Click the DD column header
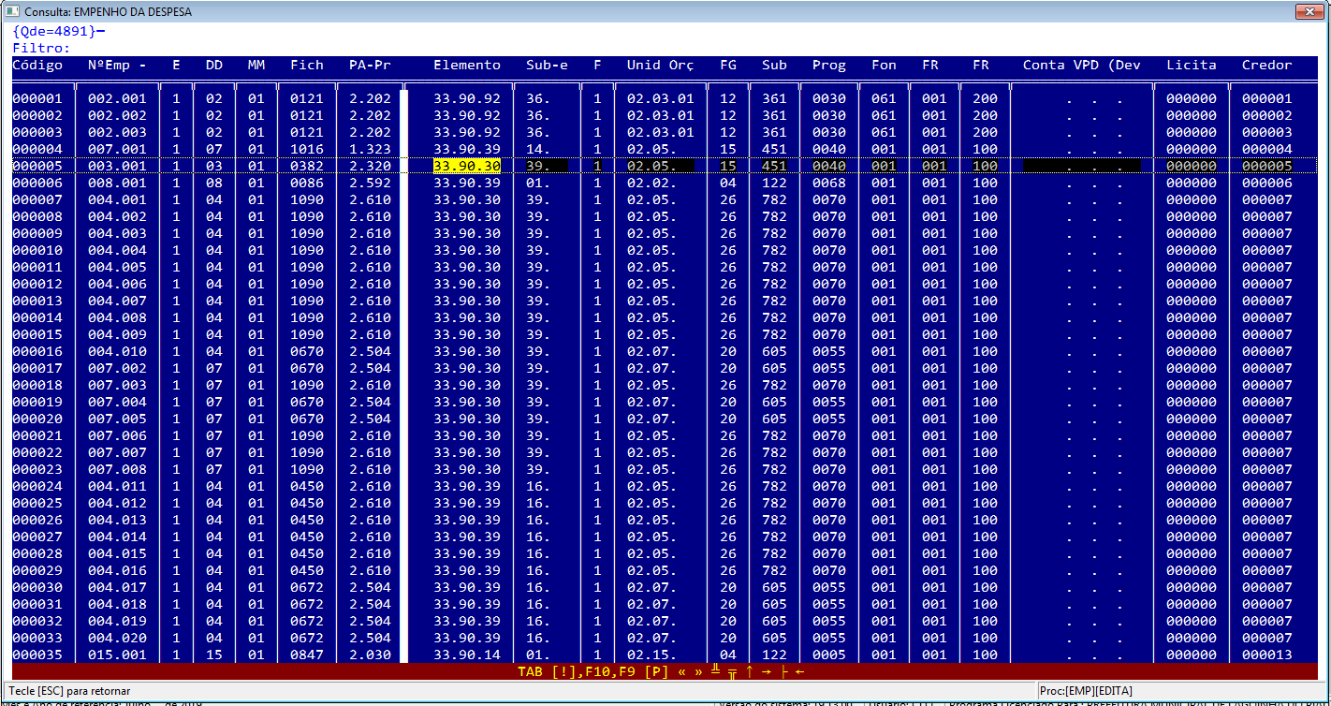This screenshot has width=1331, height=706. [214, 66]
